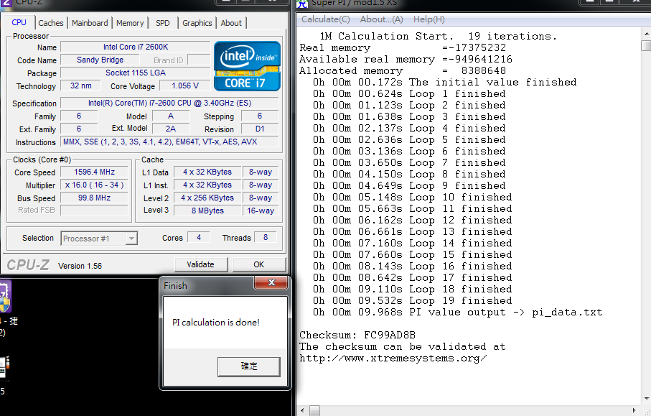The image size is (651, 416).
Task: Click the Package value Socket 1155 LGA
Action: (x=136, y=73)
